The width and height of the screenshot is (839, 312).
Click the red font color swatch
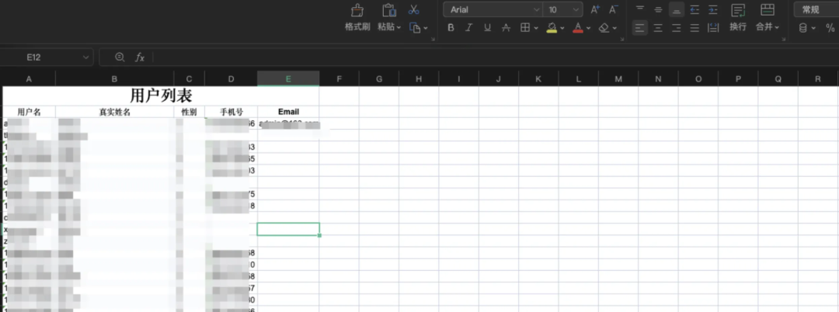click(x=577, y=28)
